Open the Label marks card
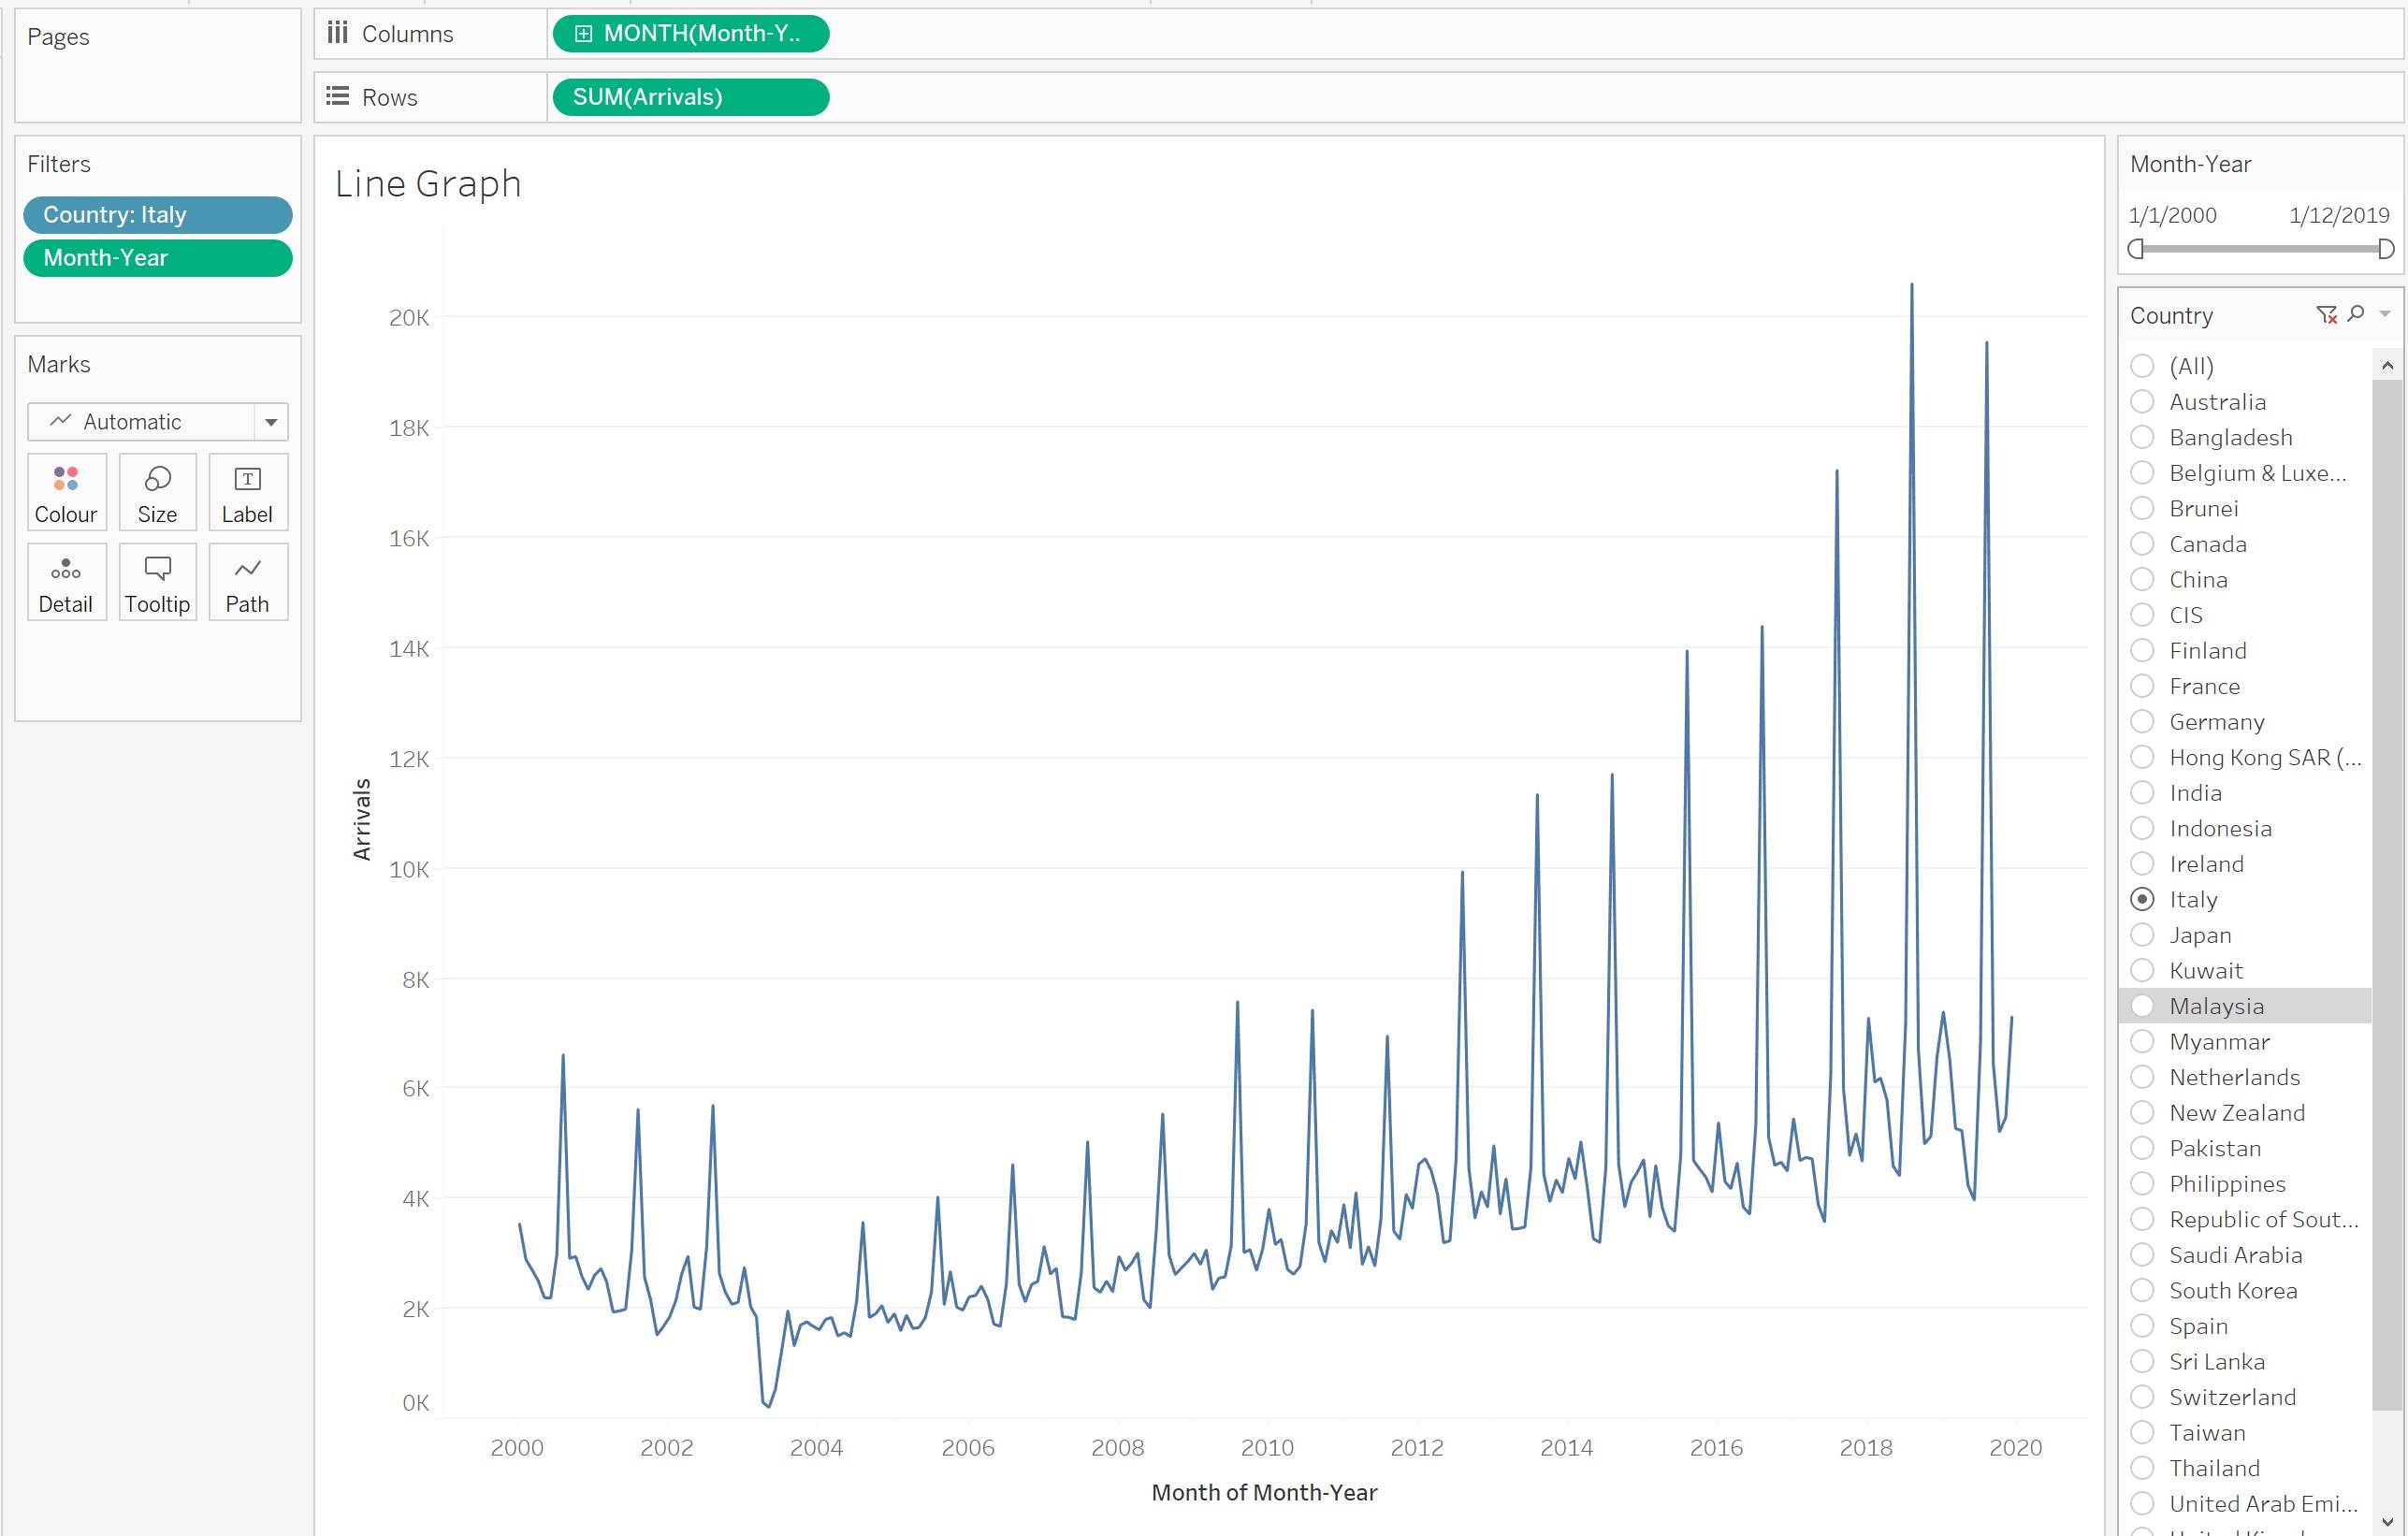The image size is (2408, 1536). [247, 492]
